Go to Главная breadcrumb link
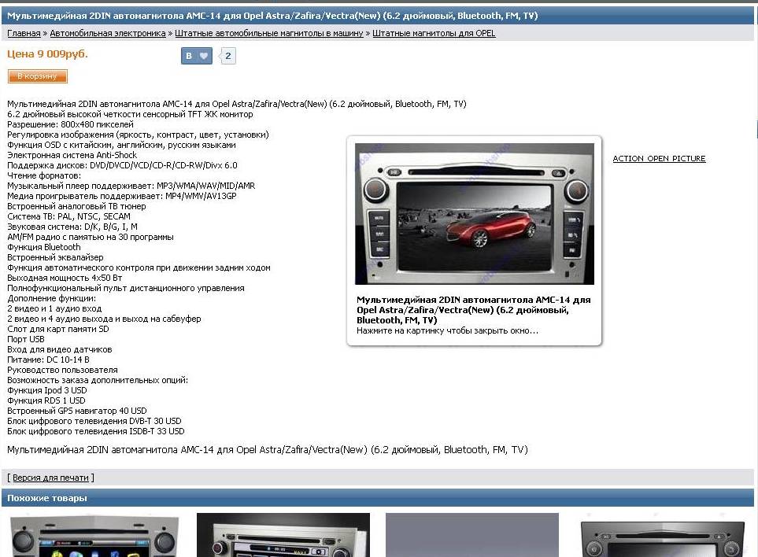 point(24,34)
